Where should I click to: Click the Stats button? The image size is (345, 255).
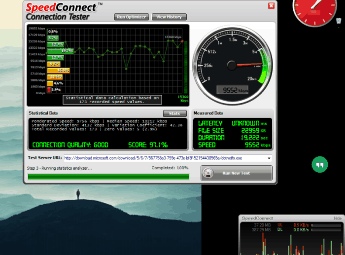(174, 113)
